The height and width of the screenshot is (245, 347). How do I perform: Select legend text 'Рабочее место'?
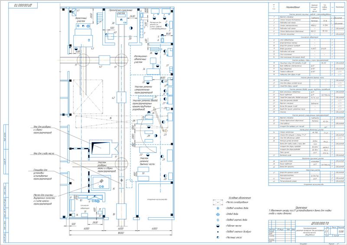pyautogui.click(x=233, y=226)
